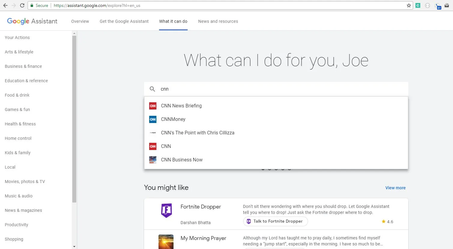Image resolution: width=453 pixels, height=249 pixels.
Task: Click the browser address bar URL
Action: 97,5
